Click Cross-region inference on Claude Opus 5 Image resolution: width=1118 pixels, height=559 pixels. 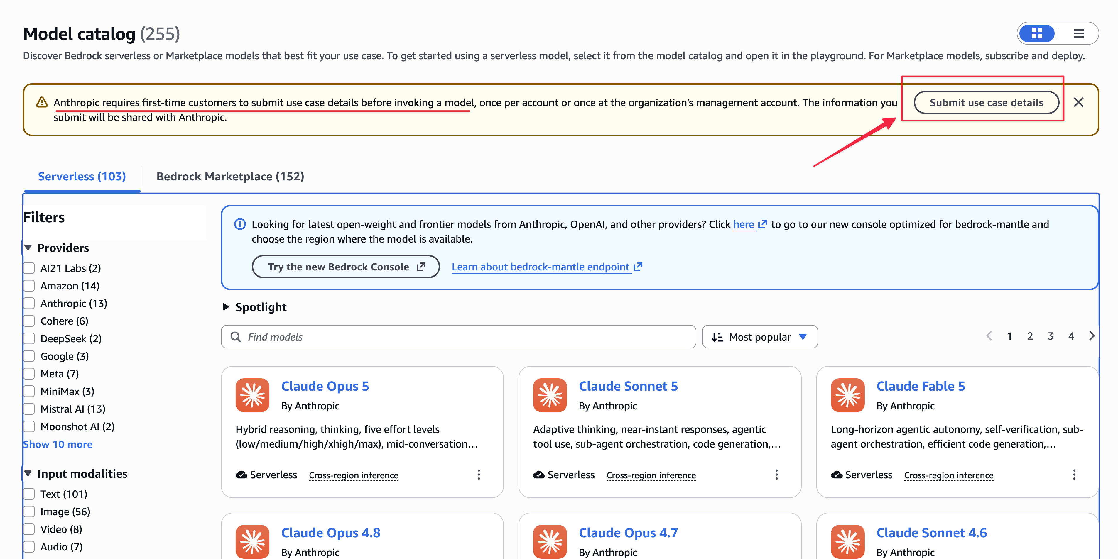pos(353,475)
